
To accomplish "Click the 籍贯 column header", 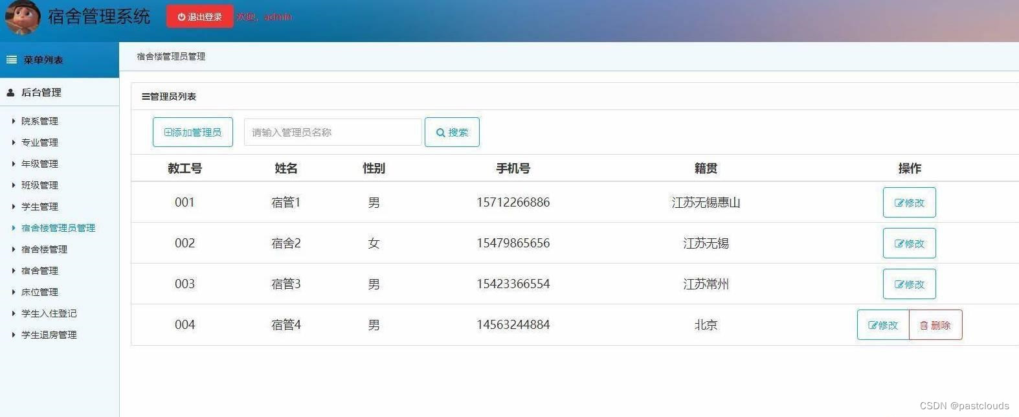I will (x=706, y=168).
